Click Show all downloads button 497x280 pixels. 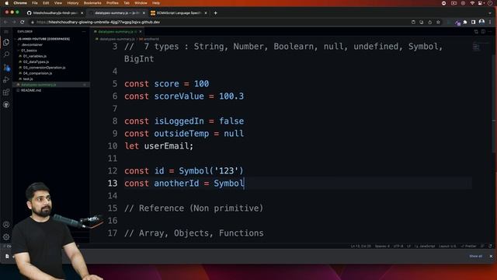[475, 256]
